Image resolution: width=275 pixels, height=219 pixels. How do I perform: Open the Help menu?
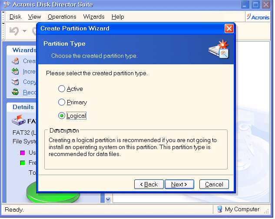pyautogui.click(x=118, y=17)
